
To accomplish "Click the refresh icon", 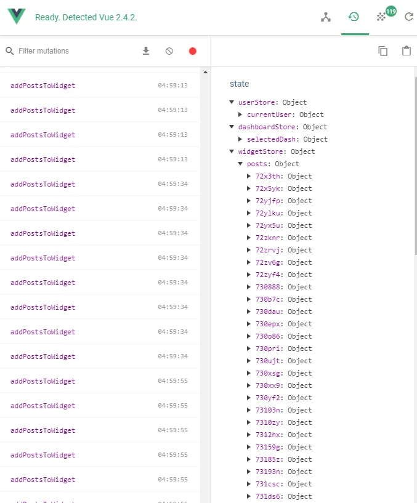I will [408, 17].
